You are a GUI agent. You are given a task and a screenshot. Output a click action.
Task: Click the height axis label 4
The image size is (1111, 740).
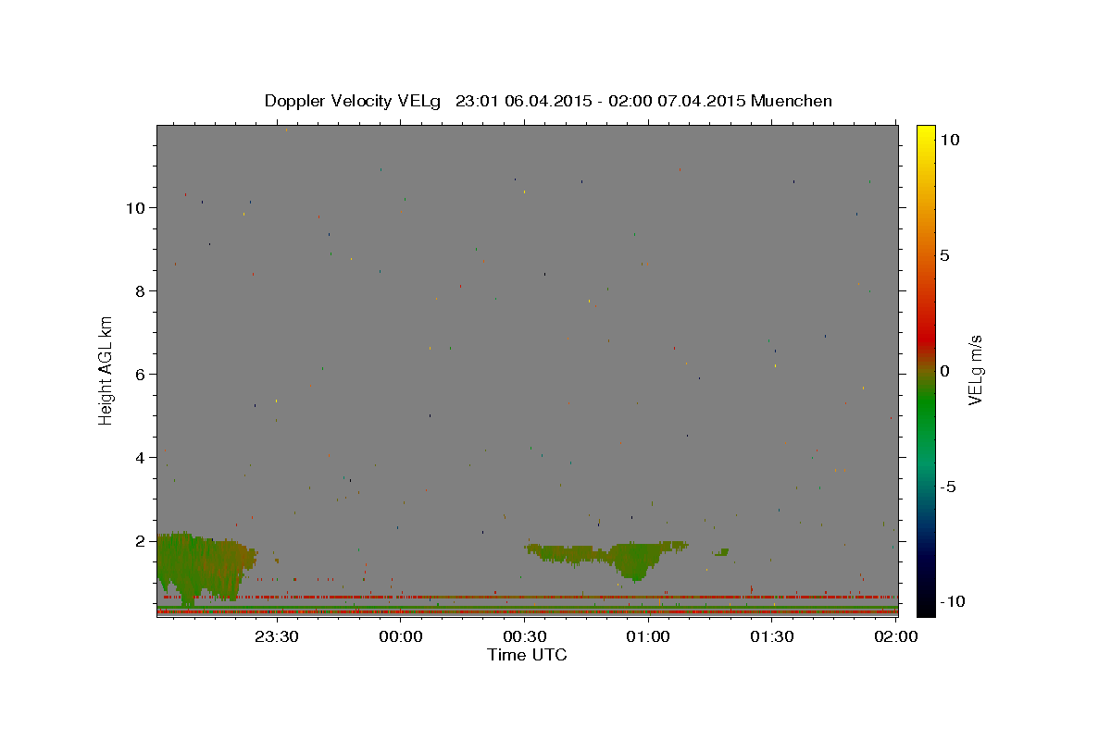tap(141, 458)
